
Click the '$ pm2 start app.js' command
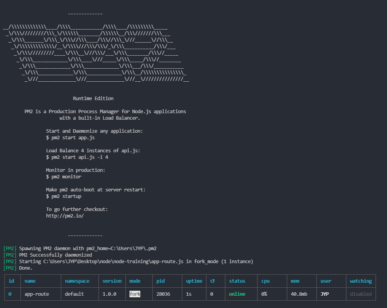click(70, 138)
